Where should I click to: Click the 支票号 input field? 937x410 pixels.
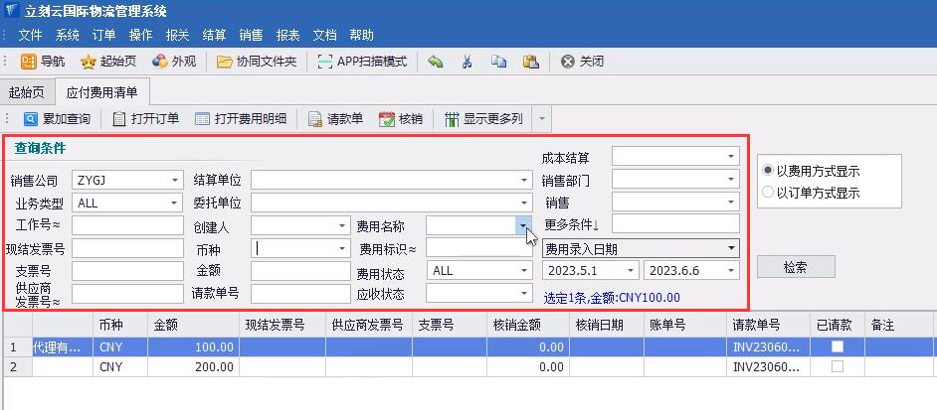click(x=128, y=271)
